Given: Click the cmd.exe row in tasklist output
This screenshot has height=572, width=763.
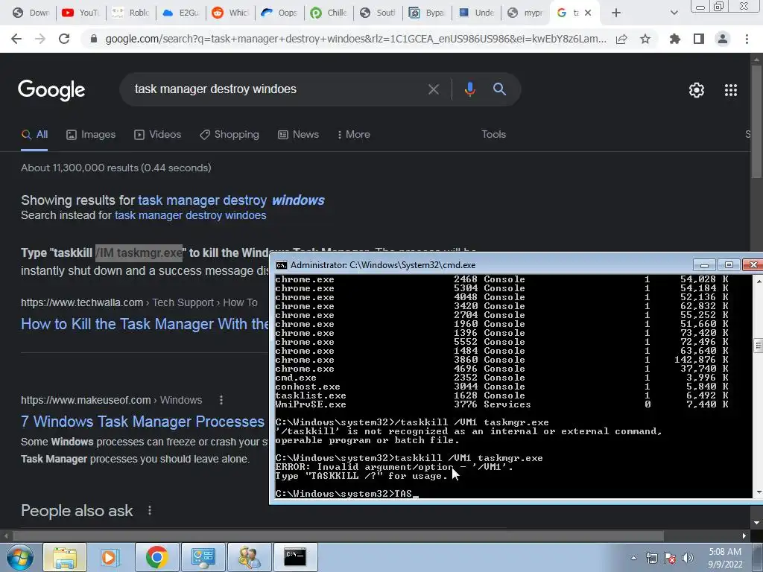Looking at the screenshot, I should [502, 378].
